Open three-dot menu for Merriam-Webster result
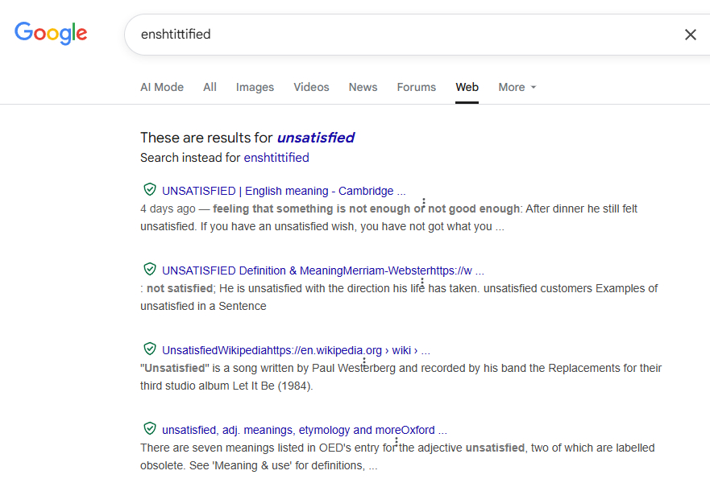710x483 pixels. click(422, 283)
